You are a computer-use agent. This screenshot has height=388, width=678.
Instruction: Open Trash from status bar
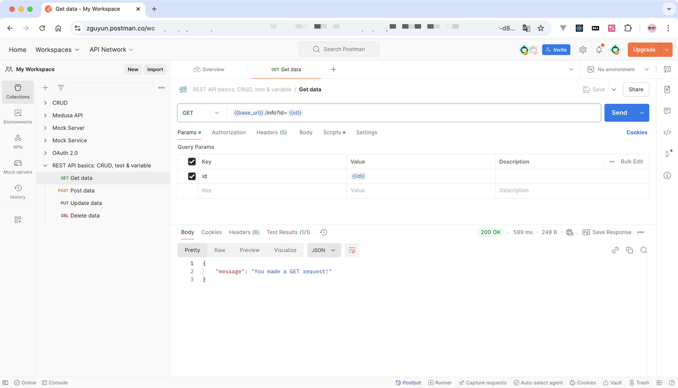(x=639, y=383)
